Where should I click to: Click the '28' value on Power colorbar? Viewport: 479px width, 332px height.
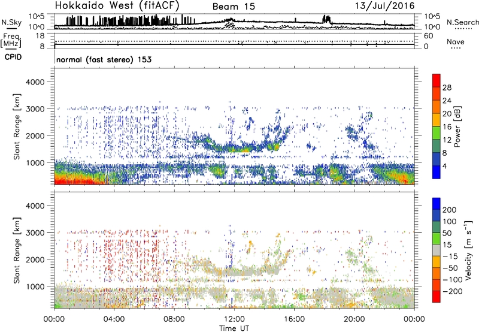pyautogui.click(x=447, y=87)
